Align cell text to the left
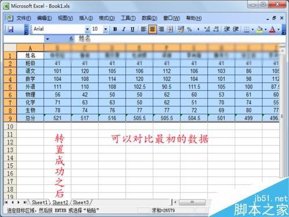The width and height of the screenshot is (289, 217). tap(143, 30)
